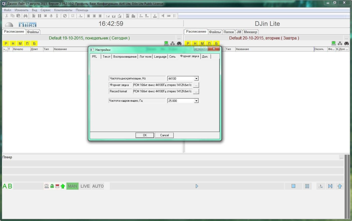Open the Формат звука browse ellipsis button
The height and width of the screenshot is (221, 352).
(x=196, y=85)
